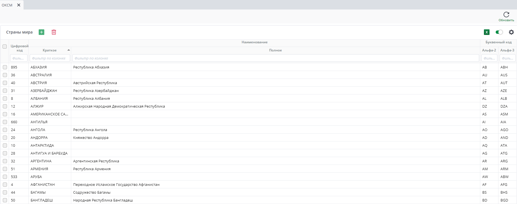Export the table to Excel

click(x=487, y=32)
